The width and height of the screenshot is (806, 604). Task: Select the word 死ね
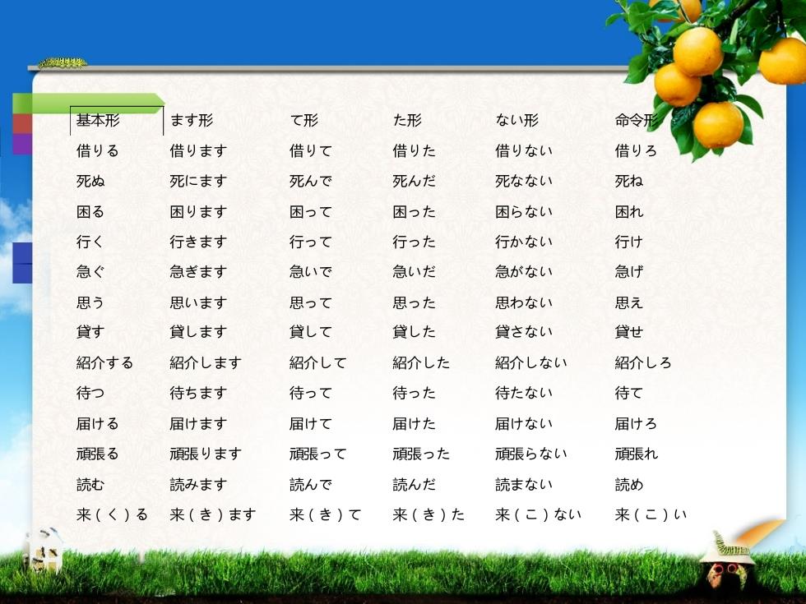[x=629, y=182]
